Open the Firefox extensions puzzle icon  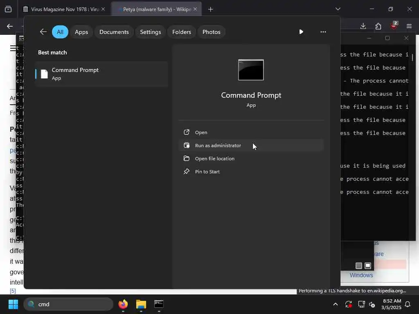[x=378, y=26]
